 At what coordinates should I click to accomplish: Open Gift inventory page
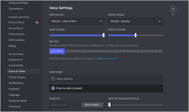(17, 40)
